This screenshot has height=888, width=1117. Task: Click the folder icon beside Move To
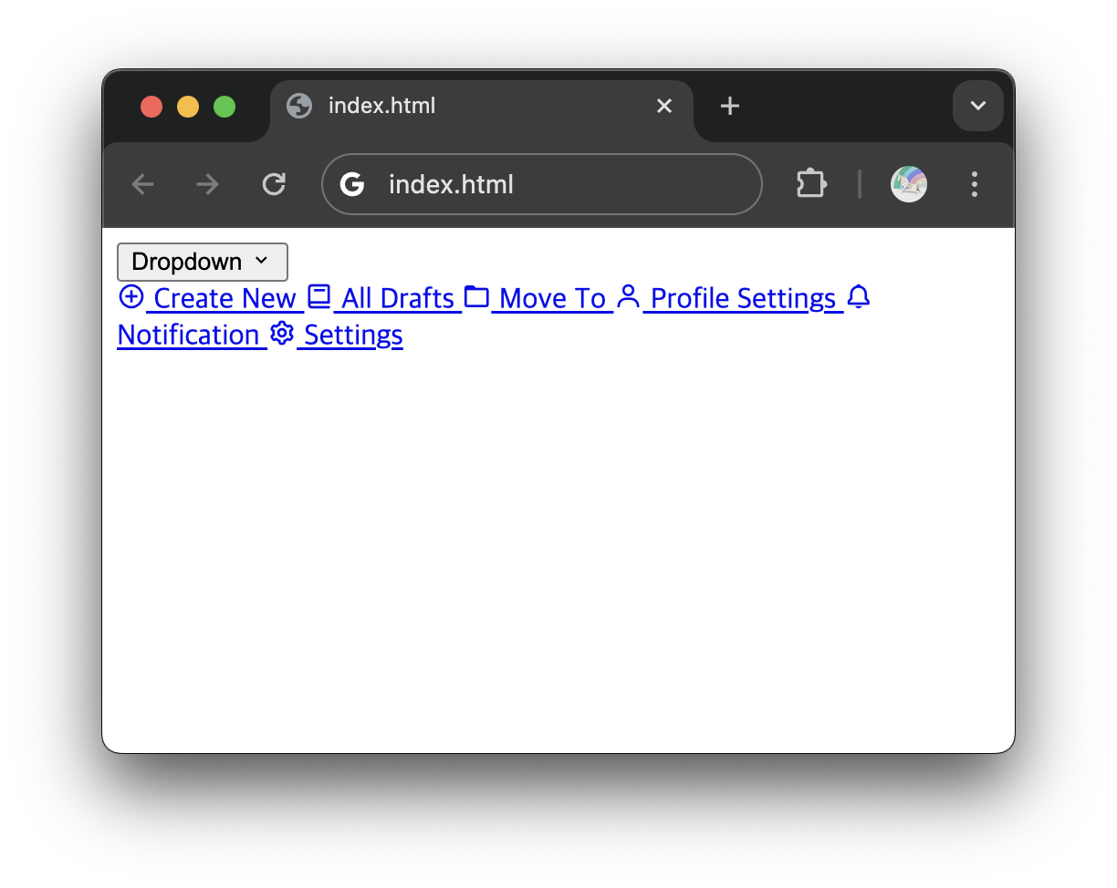[x=476, y=297]
